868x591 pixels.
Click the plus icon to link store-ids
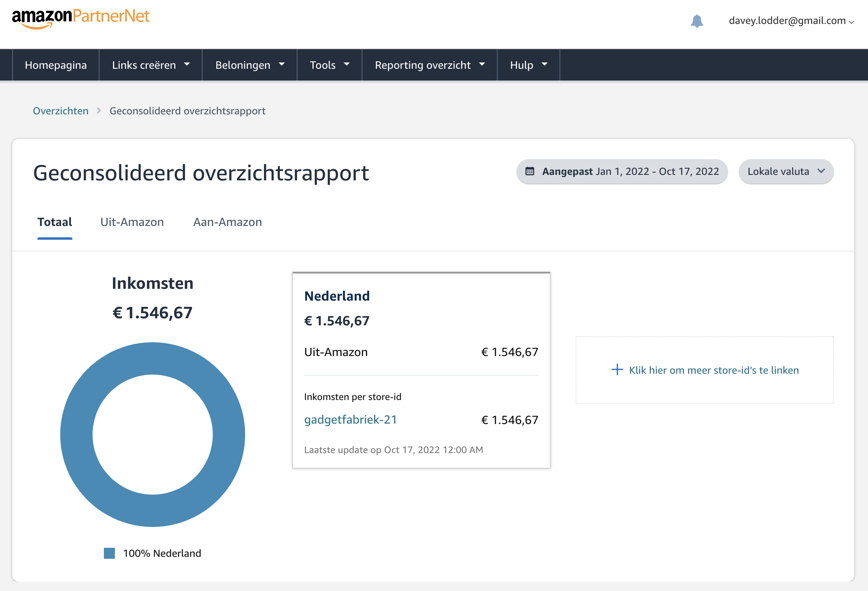coord(617,369)
